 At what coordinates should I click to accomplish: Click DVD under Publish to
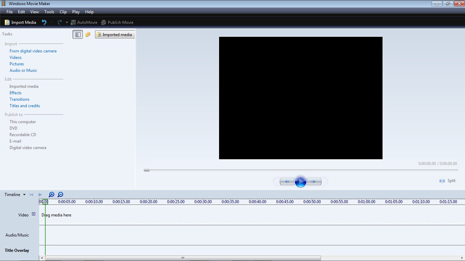(x=13, y=128)
